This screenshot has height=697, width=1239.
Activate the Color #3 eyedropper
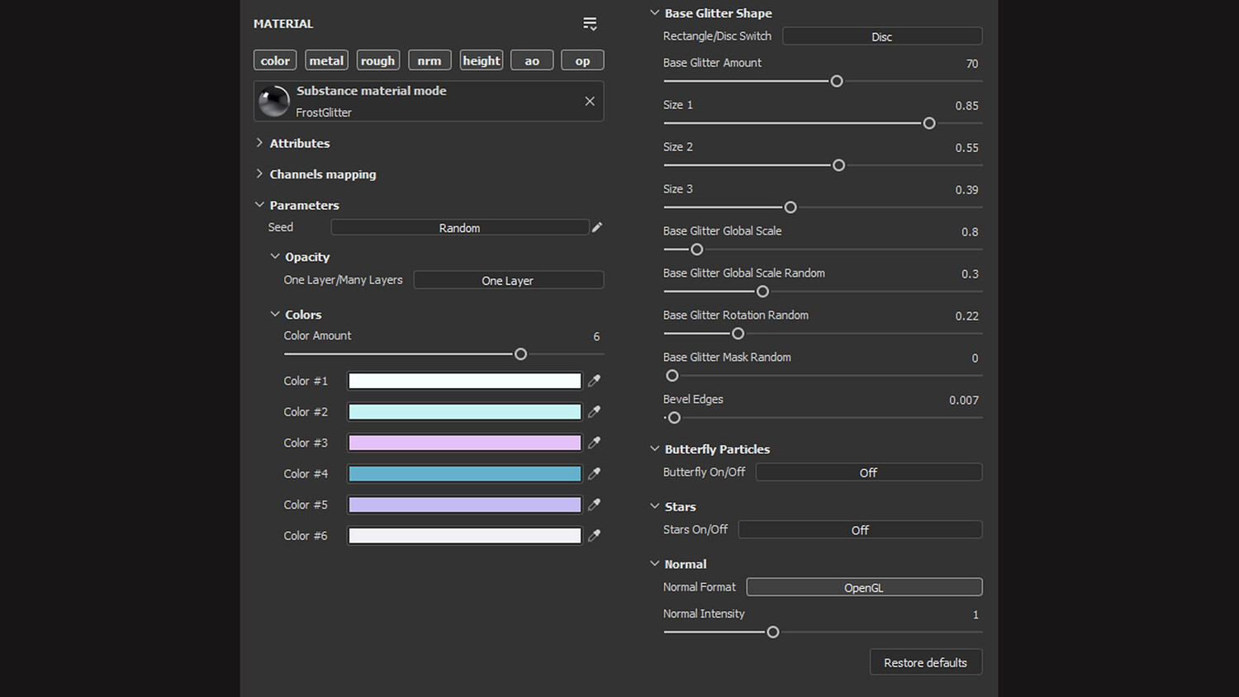[x=594, y=443]
